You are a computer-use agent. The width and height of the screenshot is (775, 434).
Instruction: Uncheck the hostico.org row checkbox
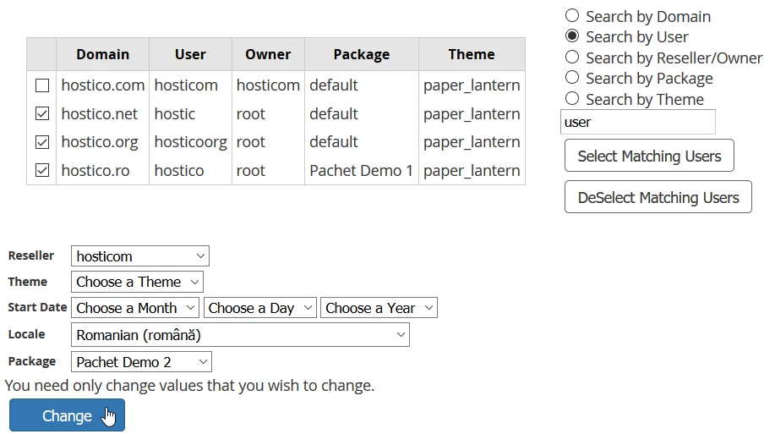click(x=42, y=142)
